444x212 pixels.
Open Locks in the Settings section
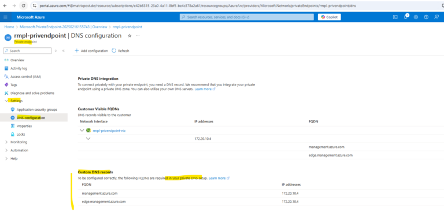click(x=21, y=134)
